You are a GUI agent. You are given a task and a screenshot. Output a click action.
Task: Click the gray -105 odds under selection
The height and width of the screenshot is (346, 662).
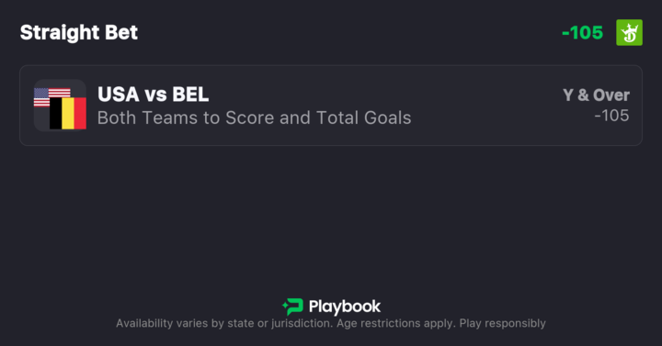[x=611, y=116]
